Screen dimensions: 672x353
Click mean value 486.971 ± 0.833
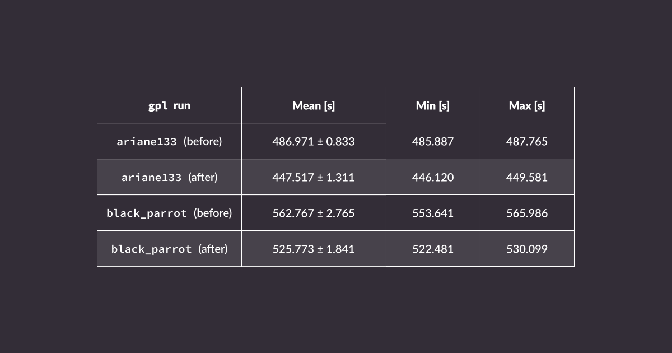(x=314, y=141)
